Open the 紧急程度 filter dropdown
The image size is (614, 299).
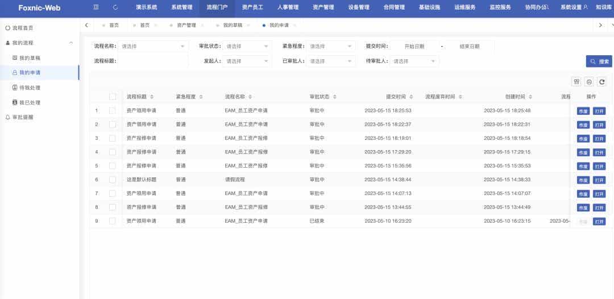(331, 46)
